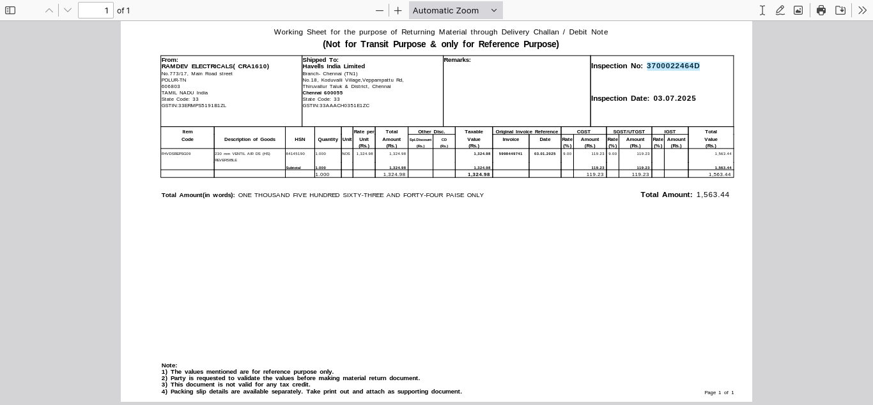Screen dimensions: 873x405
Task: Click the Description of Goods column header
Action: pyautogui.click(x=250, y=139)
